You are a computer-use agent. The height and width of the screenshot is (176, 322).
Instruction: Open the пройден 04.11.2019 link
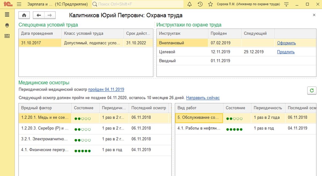coord(106,89)
